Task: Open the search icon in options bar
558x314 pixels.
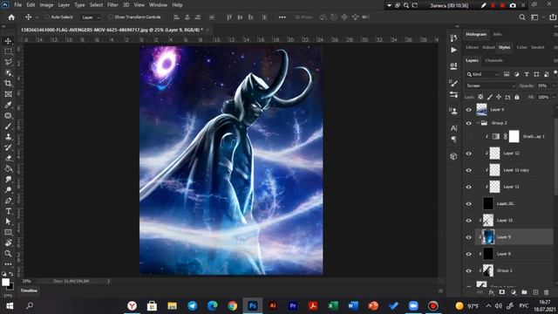Action: click(522, 17)
